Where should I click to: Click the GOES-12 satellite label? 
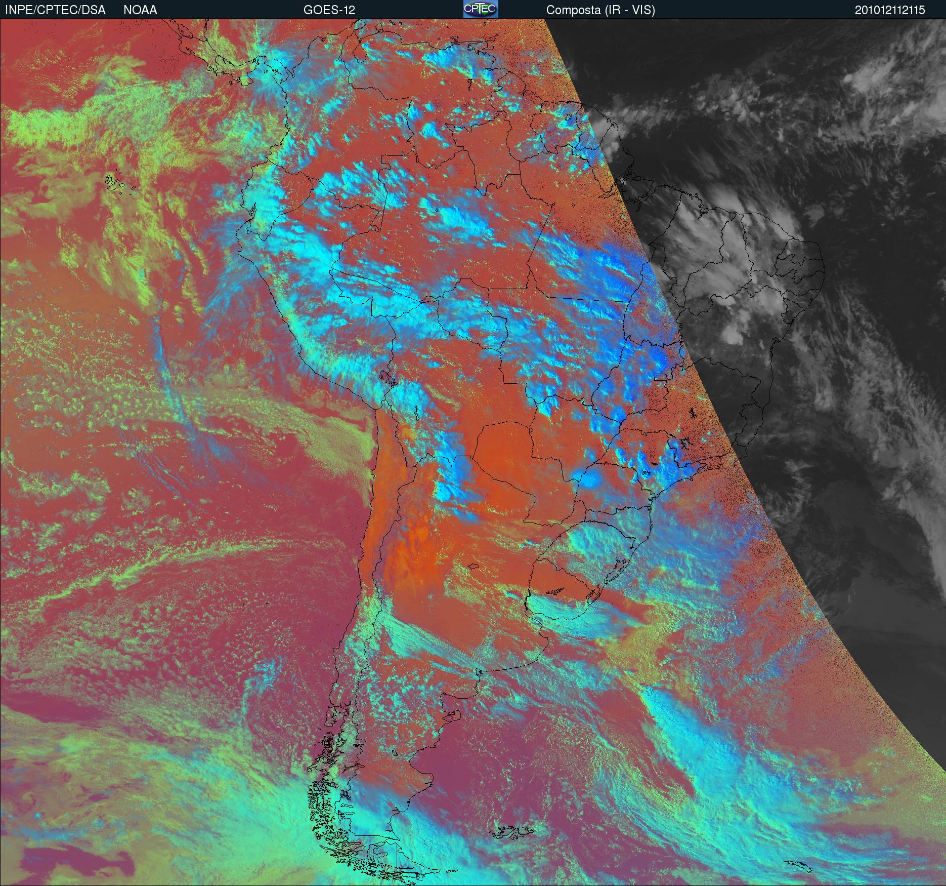(x=329, y=10)
